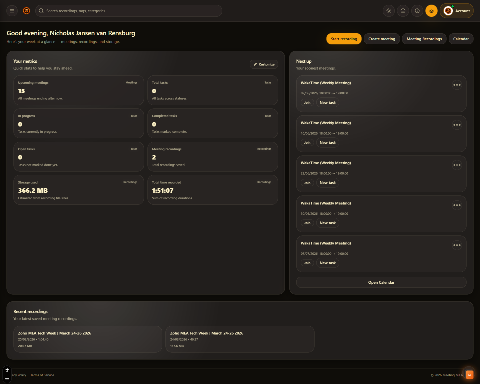Screen dimensions: 480x384
Task: Open the Upcoming meetings metric card
Action: point(78,90)
